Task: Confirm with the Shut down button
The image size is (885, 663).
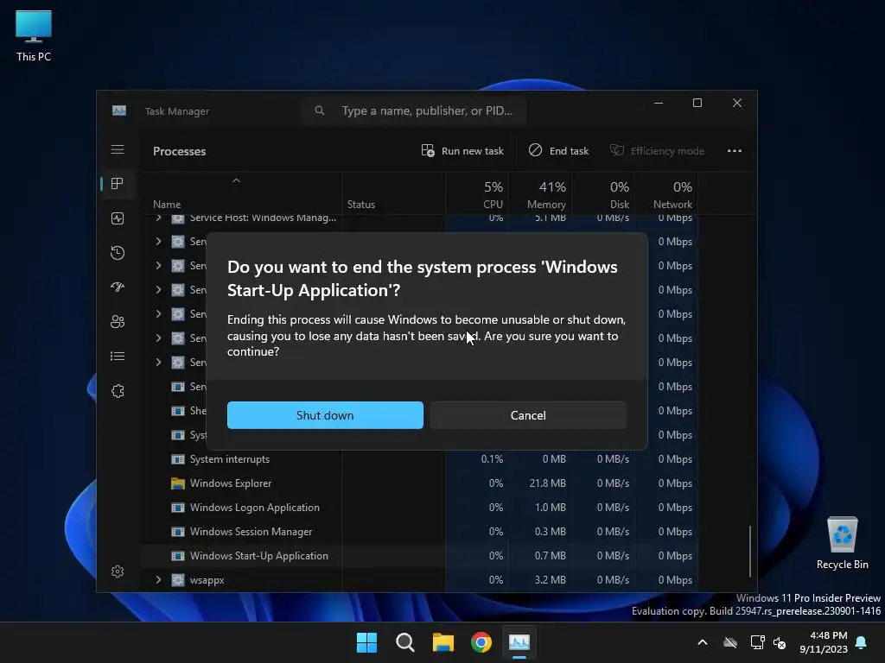Action: click(x=325, y=415)
